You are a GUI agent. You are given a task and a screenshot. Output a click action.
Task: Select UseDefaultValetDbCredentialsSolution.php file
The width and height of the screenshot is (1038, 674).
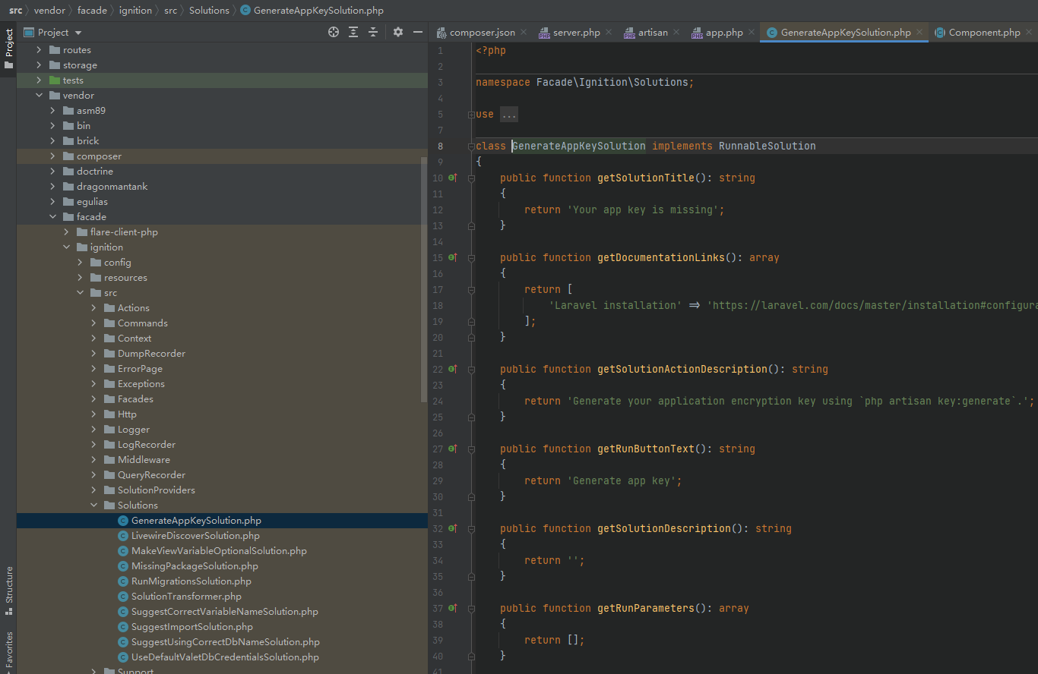pos(225,657)
